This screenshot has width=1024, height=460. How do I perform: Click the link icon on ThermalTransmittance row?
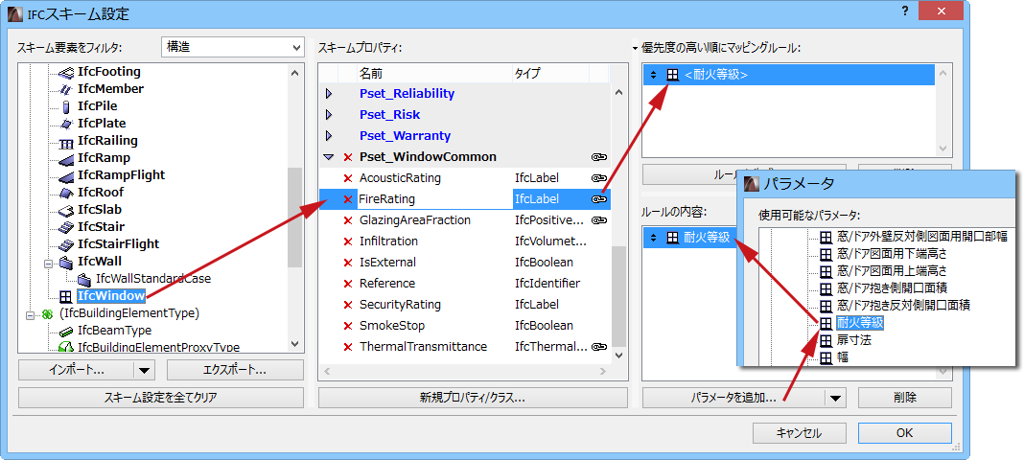599,347
